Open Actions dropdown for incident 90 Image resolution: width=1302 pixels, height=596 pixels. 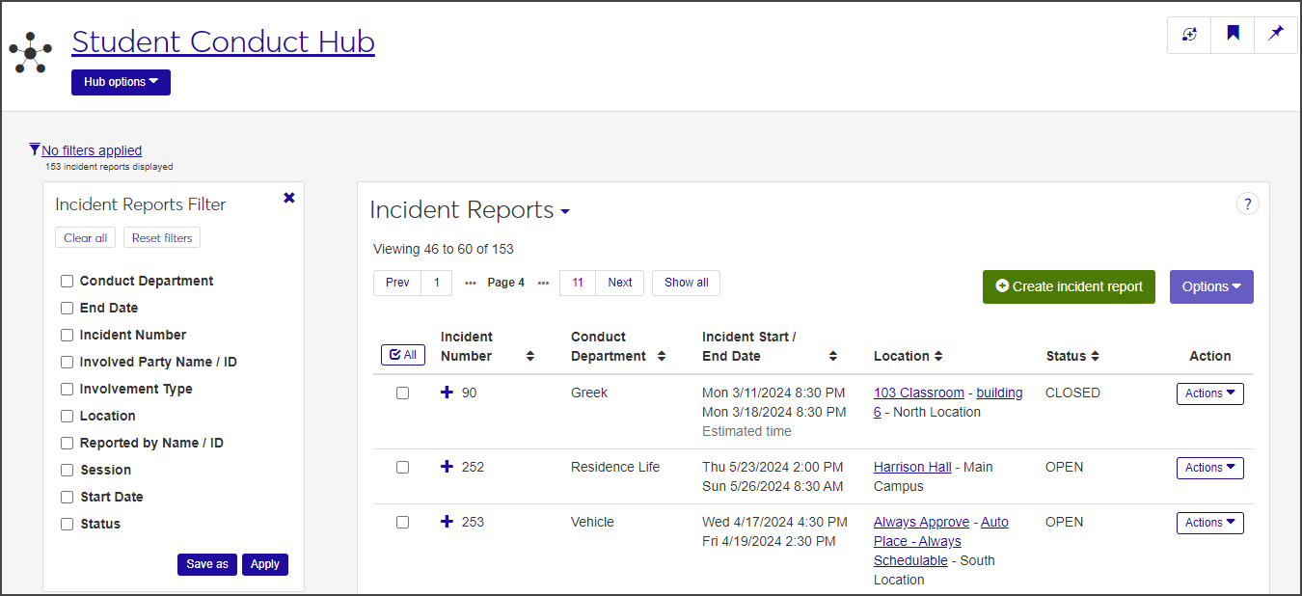[x=1209, y=393]
